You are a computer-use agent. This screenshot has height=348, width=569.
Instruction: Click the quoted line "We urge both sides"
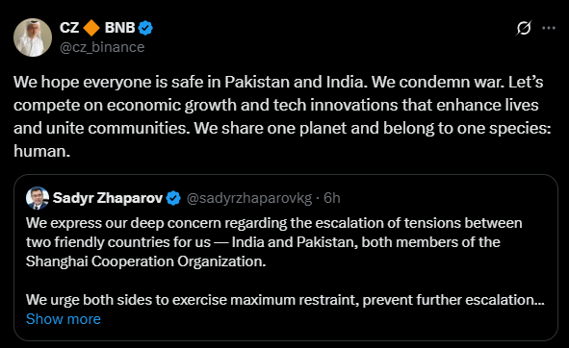pyautogui.click(x=285, y=300)
